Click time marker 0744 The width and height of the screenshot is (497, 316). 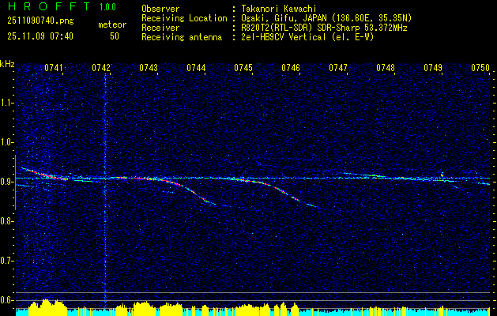click(196, 68)
